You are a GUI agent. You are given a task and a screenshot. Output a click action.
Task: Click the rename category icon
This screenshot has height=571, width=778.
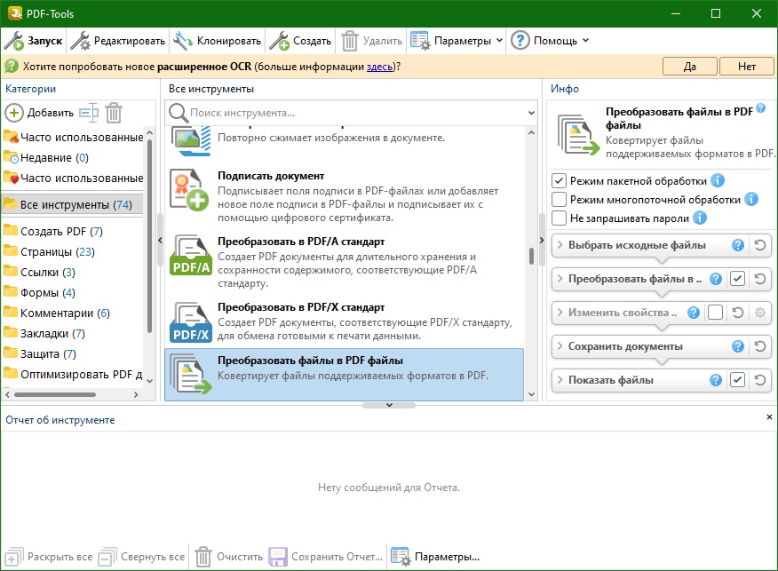pos(89,113)
